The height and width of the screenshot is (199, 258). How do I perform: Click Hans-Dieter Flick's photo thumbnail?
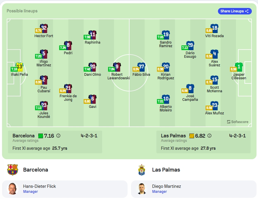click(12, 189)
